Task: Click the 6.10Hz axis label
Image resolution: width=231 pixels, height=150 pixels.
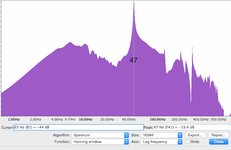Action: point(70,119)
